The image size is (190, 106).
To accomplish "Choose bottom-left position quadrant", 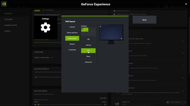I will [85, 34].
